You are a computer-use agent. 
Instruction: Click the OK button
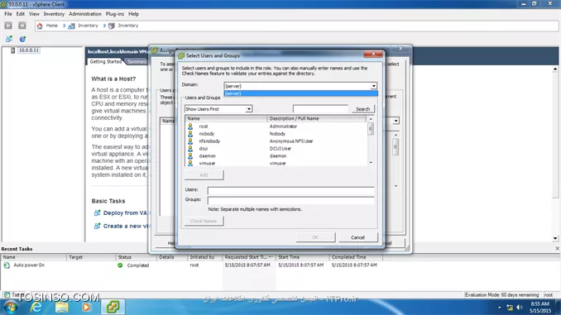pos(315,237)
